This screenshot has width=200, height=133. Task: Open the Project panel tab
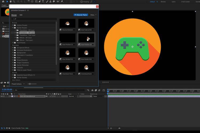(x=4, y=5)
